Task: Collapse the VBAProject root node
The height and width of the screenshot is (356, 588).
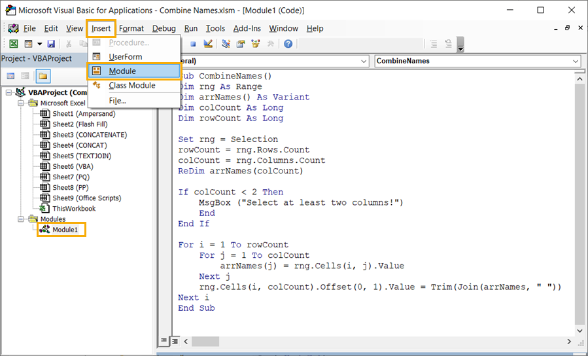Action: [9, 93]
